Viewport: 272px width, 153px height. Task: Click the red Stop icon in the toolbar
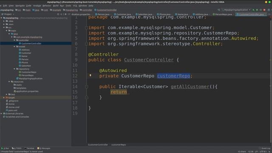pos(264,10)
